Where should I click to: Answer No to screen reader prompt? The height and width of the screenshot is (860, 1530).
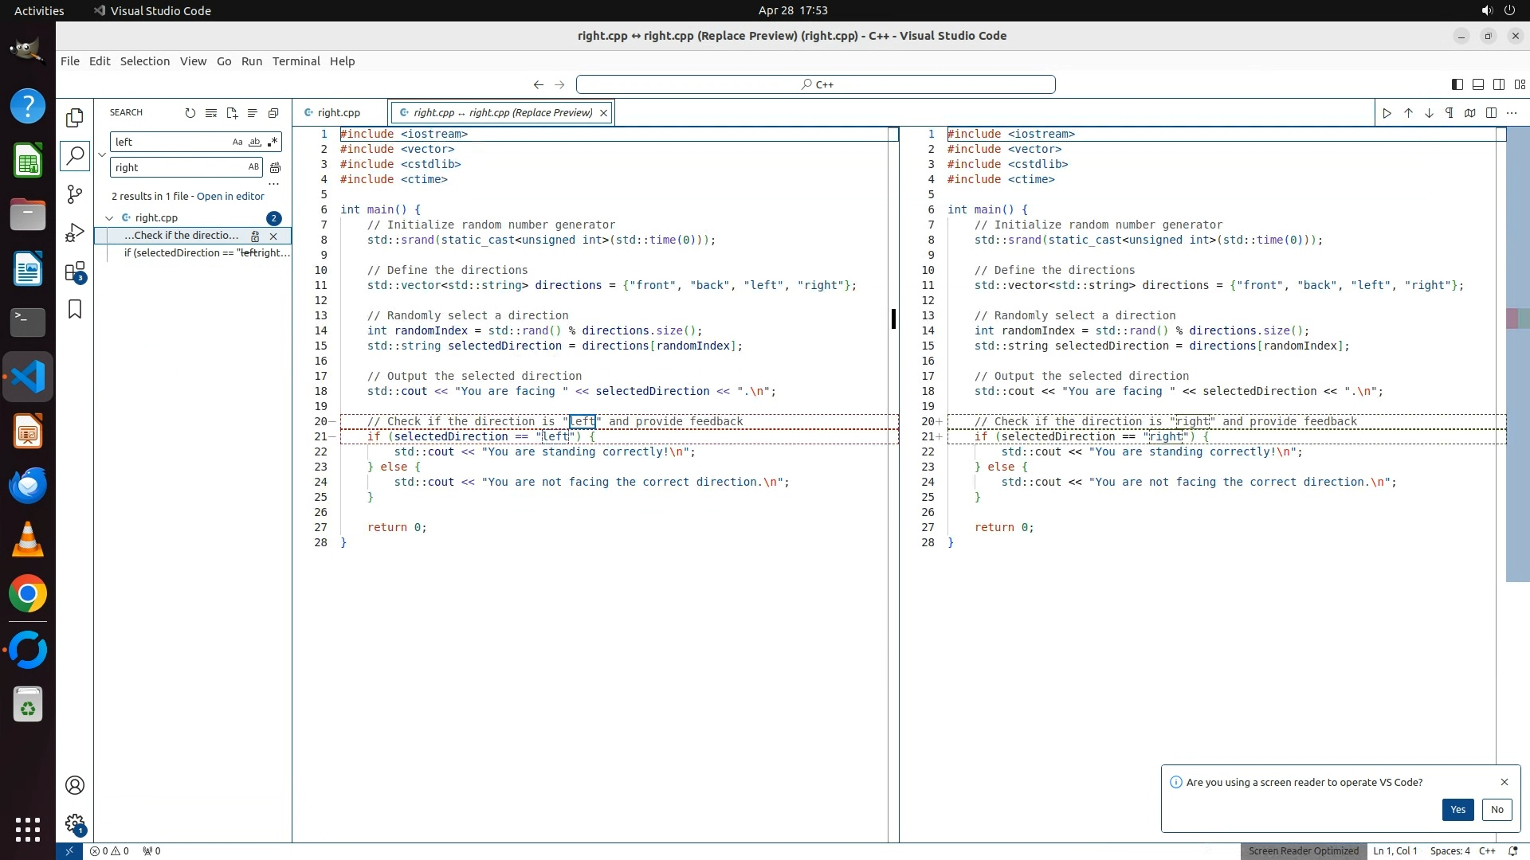[x=1497, y=810]
